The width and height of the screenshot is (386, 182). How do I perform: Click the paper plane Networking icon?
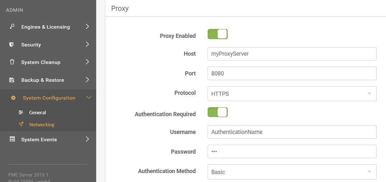(x=21, y=124)
